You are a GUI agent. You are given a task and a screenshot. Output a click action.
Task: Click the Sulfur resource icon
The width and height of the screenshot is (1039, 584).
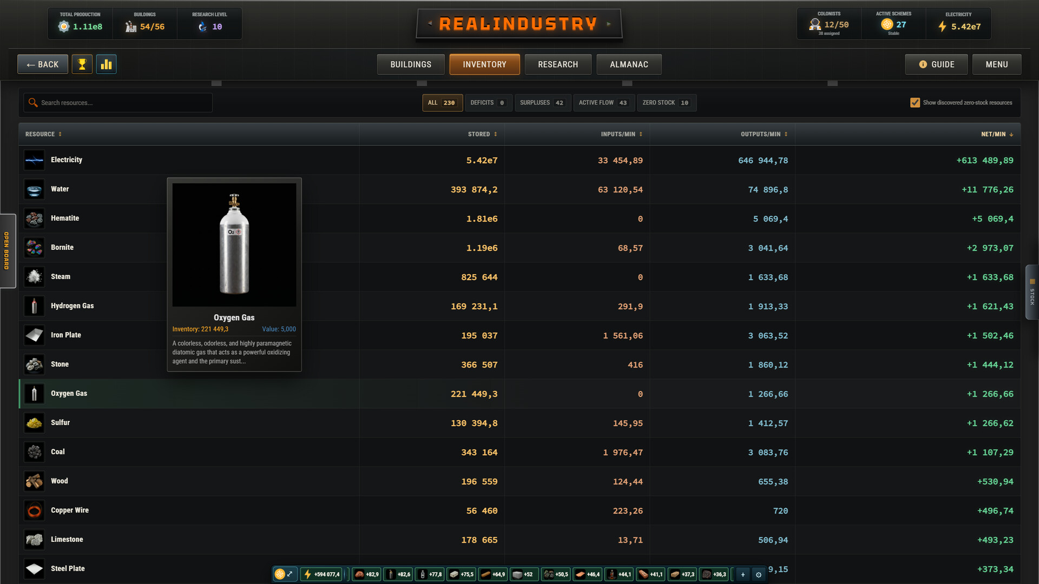click(34, 423)
